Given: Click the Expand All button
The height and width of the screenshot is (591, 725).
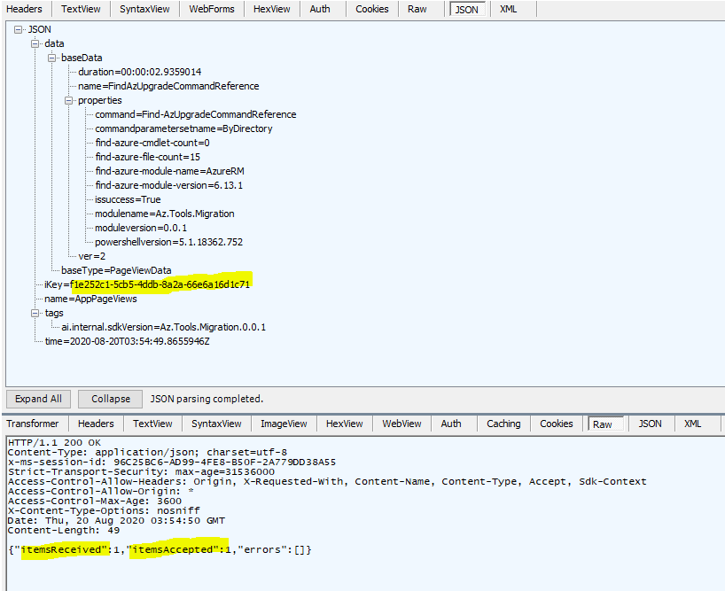Looking at the screenshot, I should pos(37,398).
